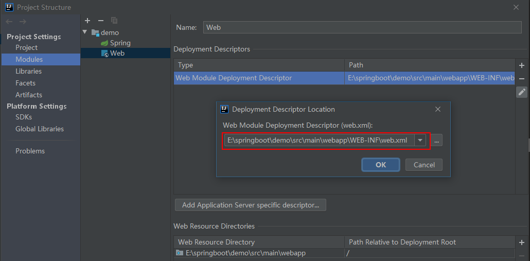The height and width of the screenshot is (261, 530).
Task: Go to the Artifacts section
Action: click(29, 95)
